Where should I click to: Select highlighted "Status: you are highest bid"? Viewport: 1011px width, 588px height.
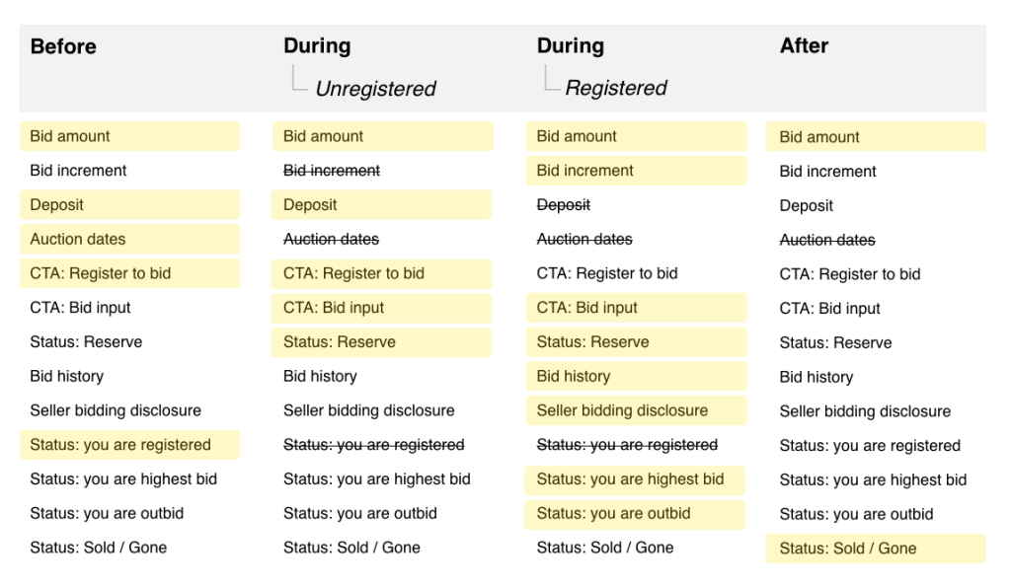630,479
